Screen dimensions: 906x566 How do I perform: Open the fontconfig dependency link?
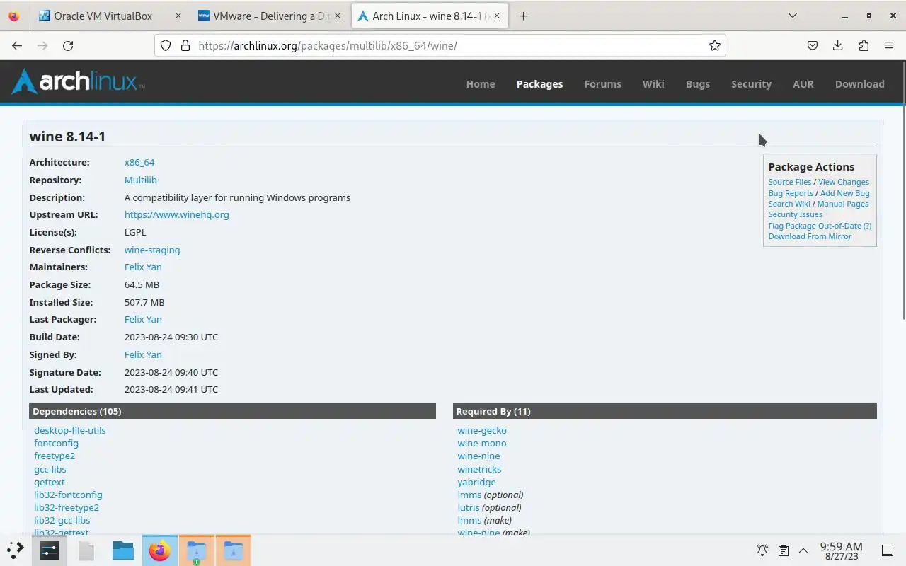point(56,443)
